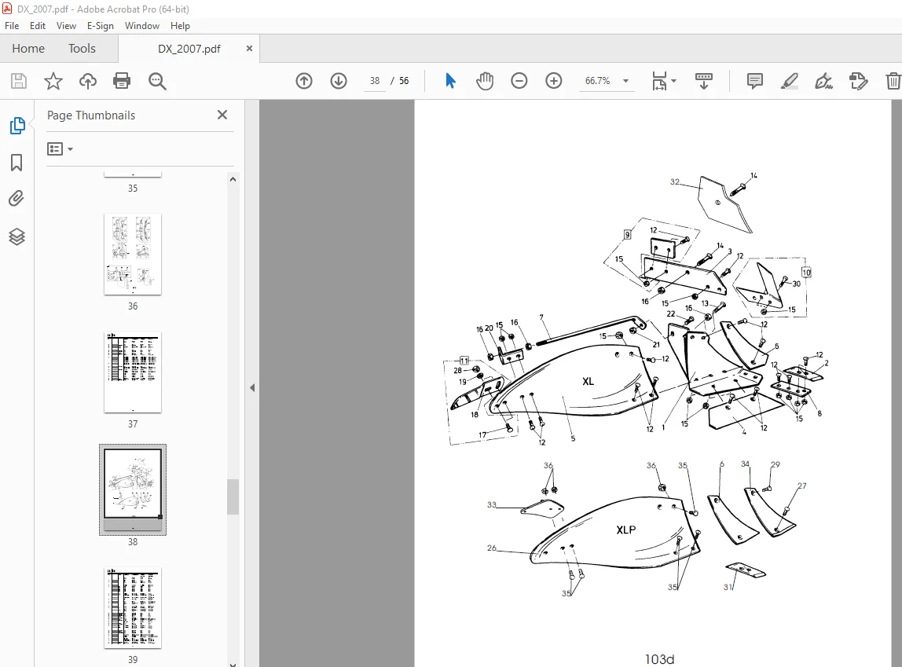Switch to the Home tab
The width and height of the screenshot is (902, 667).
pyautogui.click(x=28, y=48)
